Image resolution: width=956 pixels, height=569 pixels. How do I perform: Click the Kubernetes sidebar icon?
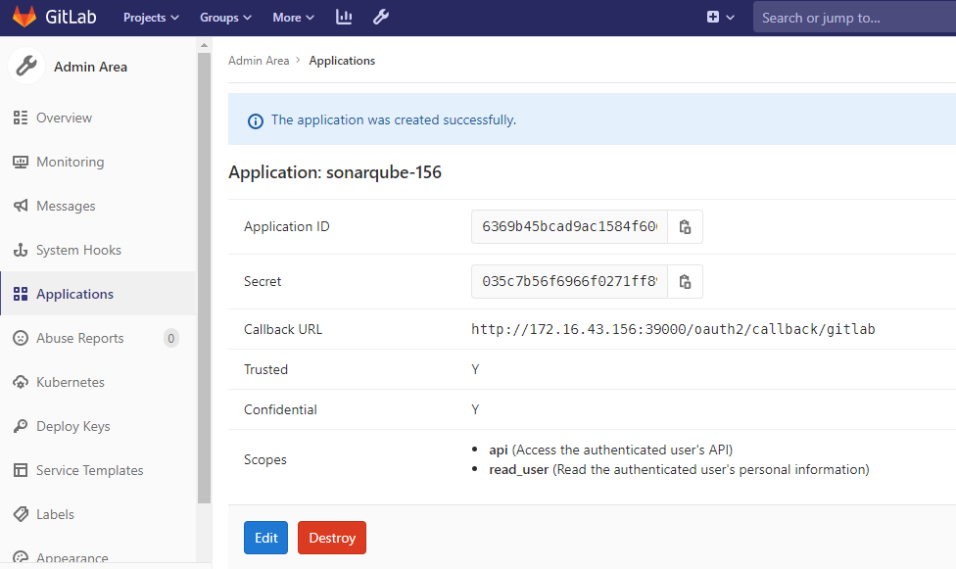click(21, 383)
